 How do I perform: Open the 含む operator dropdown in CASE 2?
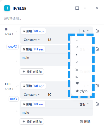click(x=84, y=104)
